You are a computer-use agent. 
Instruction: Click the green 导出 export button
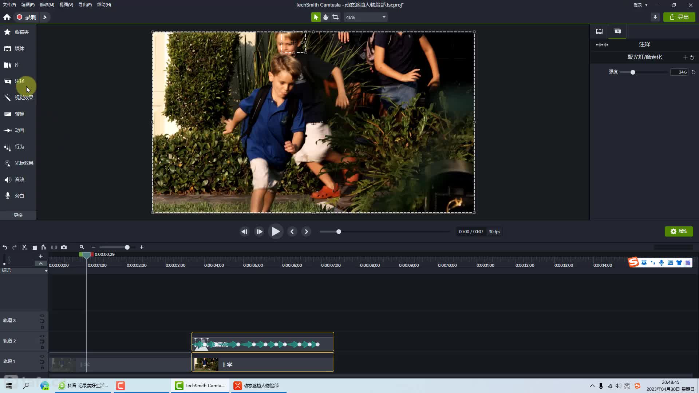point(679,17)
